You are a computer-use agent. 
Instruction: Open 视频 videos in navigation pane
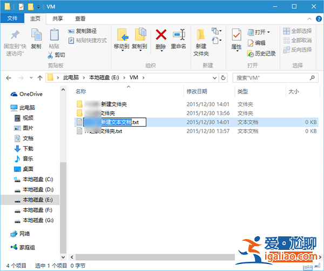point(24,118)
